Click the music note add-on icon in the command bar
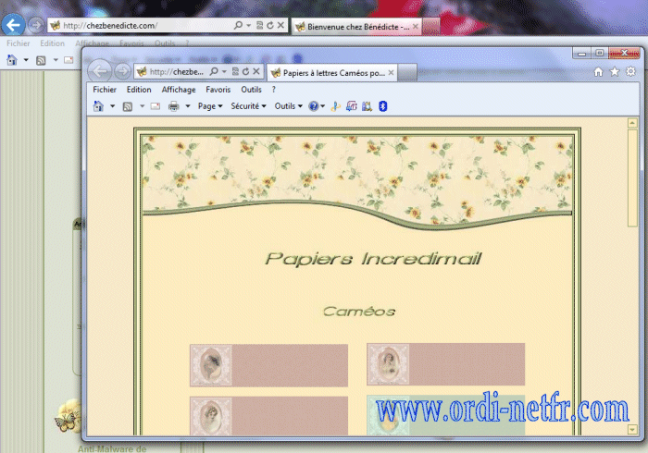648x453 pixels. coord(351,106)
